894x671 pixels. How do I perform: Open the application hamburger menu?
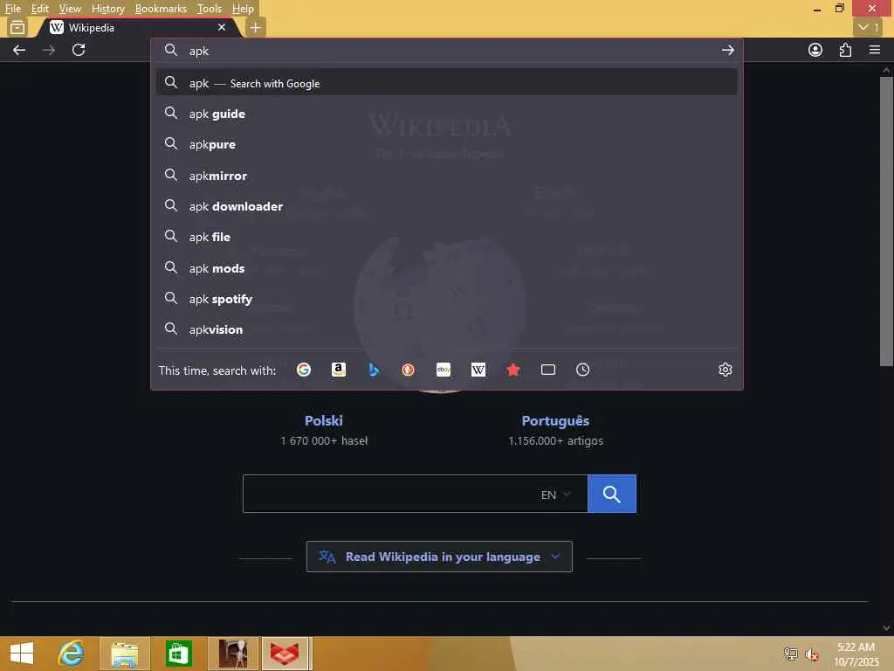875,50
